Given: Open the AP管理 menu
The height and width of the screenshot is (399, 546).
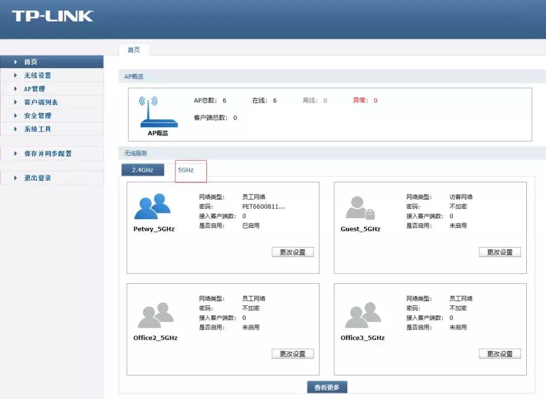Looking at the screenshot, I should tap(52, 89).
